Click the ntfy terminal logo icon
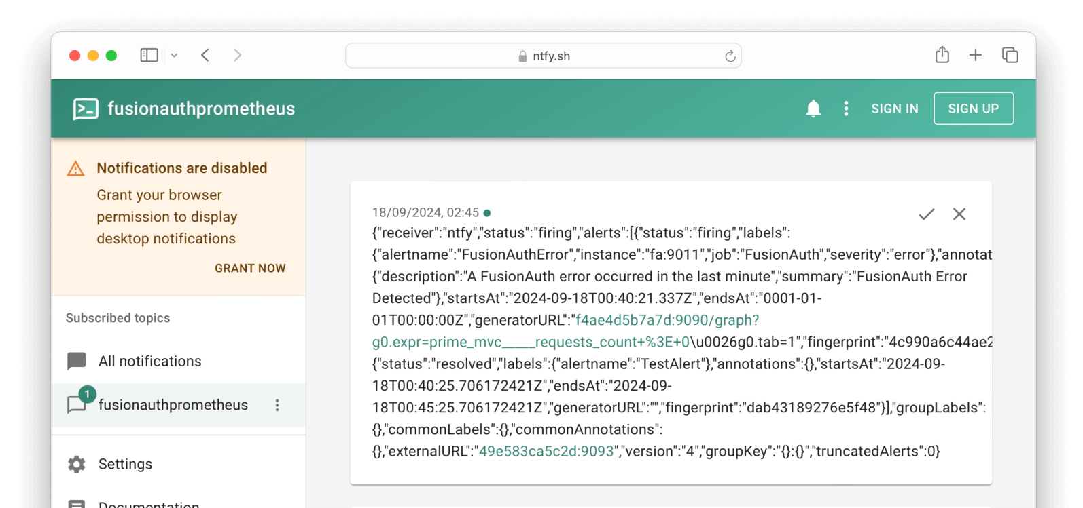This screenshot has height=508, width=1083. click(86, 109)
